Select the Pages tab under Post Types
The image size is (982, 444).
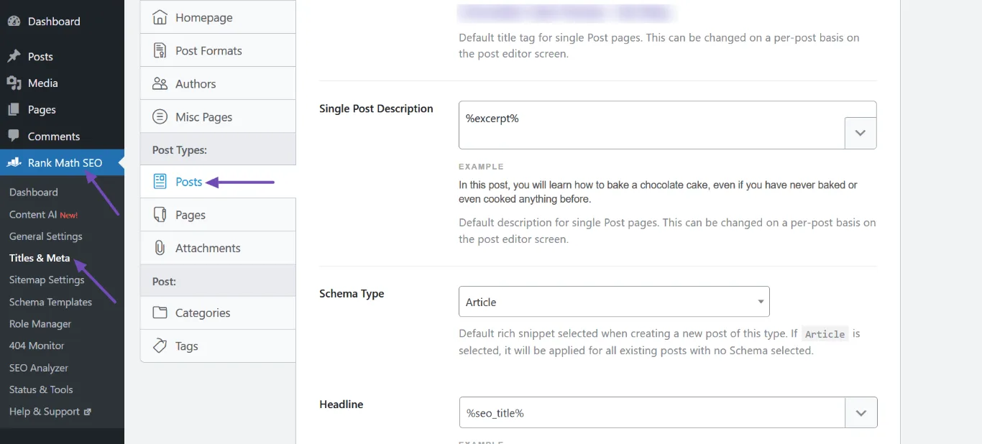[218, 215]
